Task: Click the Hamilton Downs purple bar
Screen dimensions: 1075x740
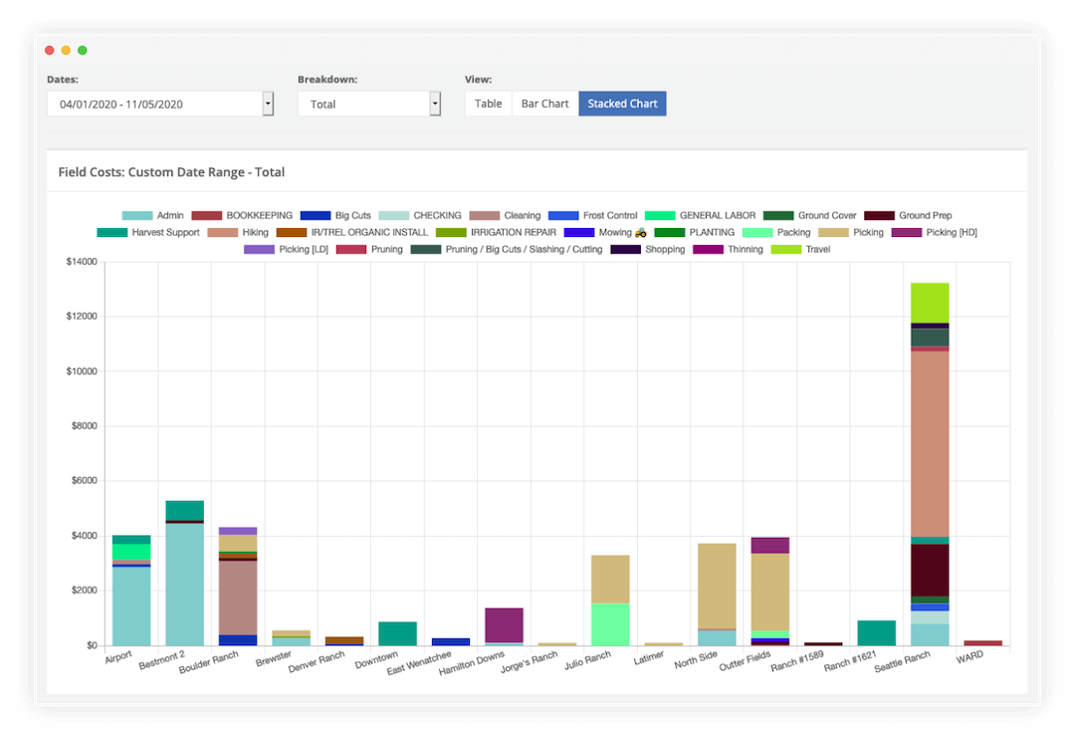Action: [504, 625]
